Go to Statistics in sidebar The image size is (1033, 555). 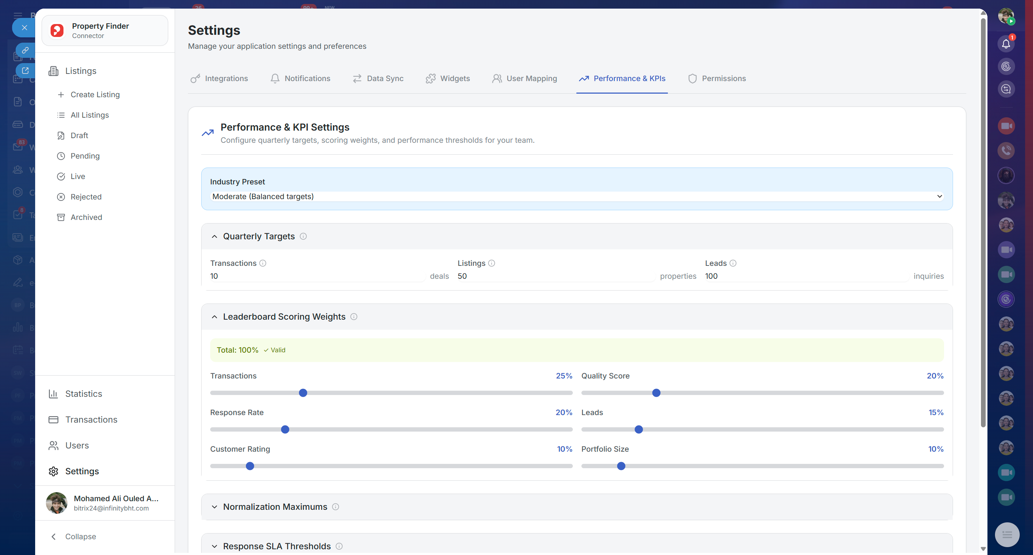(84, 394)
